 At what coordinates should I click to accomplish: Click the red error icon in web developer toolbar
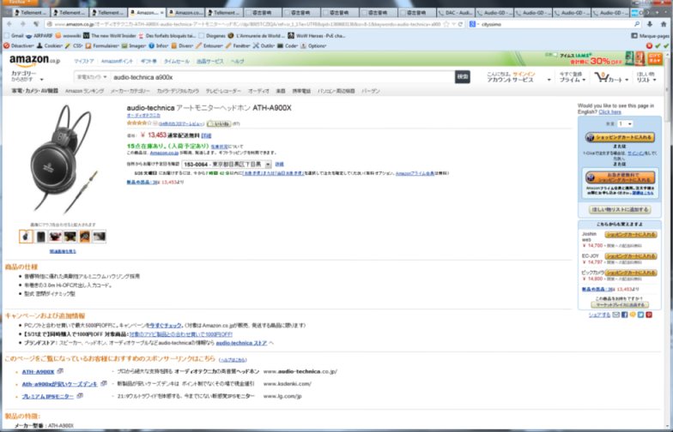649,46
